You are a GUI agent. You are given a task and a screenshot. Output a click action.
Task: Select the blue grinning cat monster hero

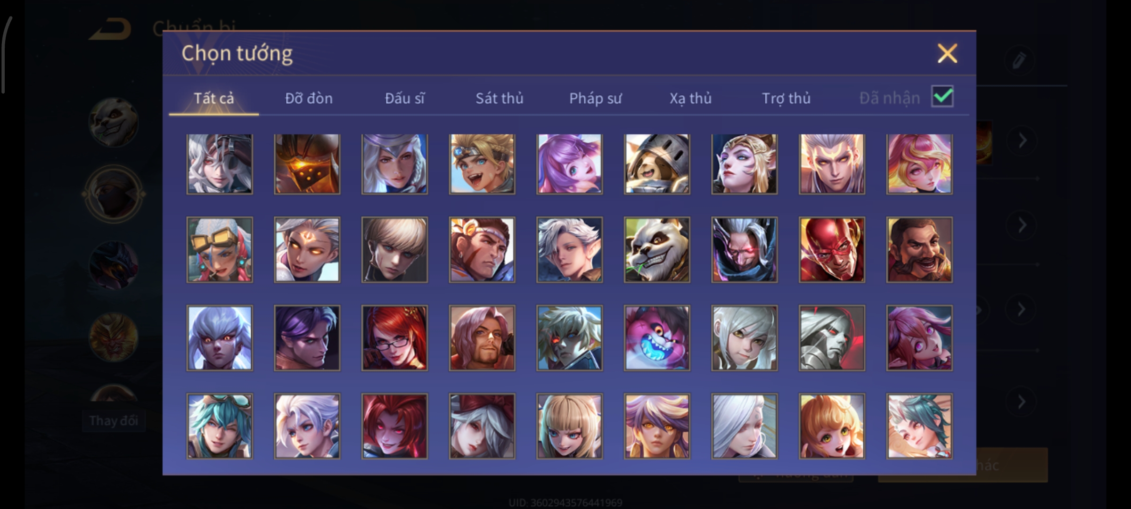(x=657, y=338)
